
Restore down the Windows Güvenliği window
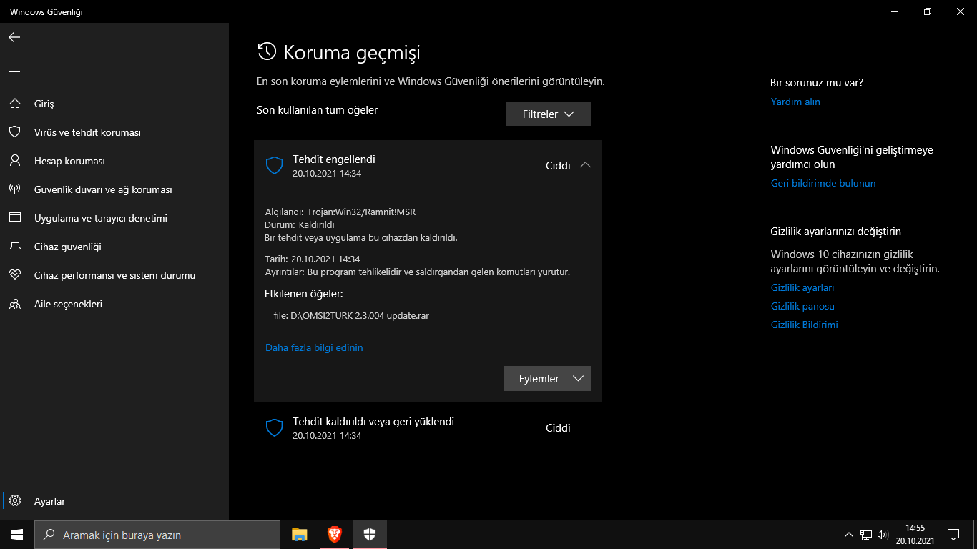pos(928,11)
